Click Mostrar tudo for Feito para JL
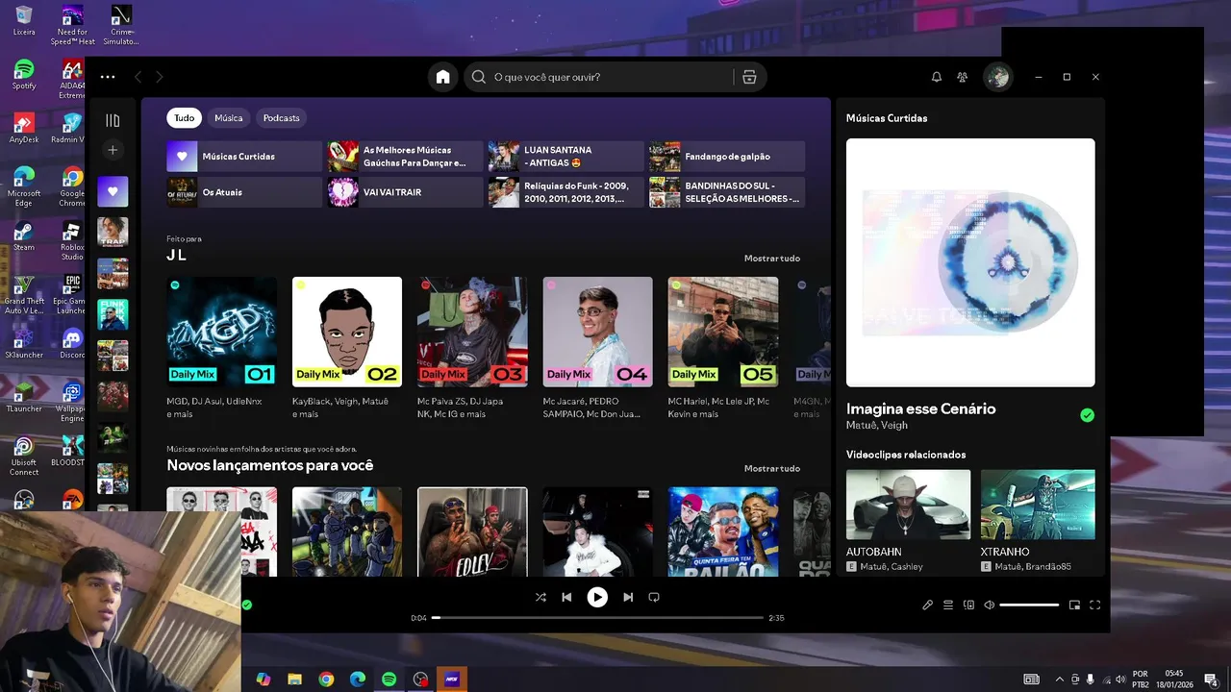This screenshot has height=692, width=1231. point(772,259)
